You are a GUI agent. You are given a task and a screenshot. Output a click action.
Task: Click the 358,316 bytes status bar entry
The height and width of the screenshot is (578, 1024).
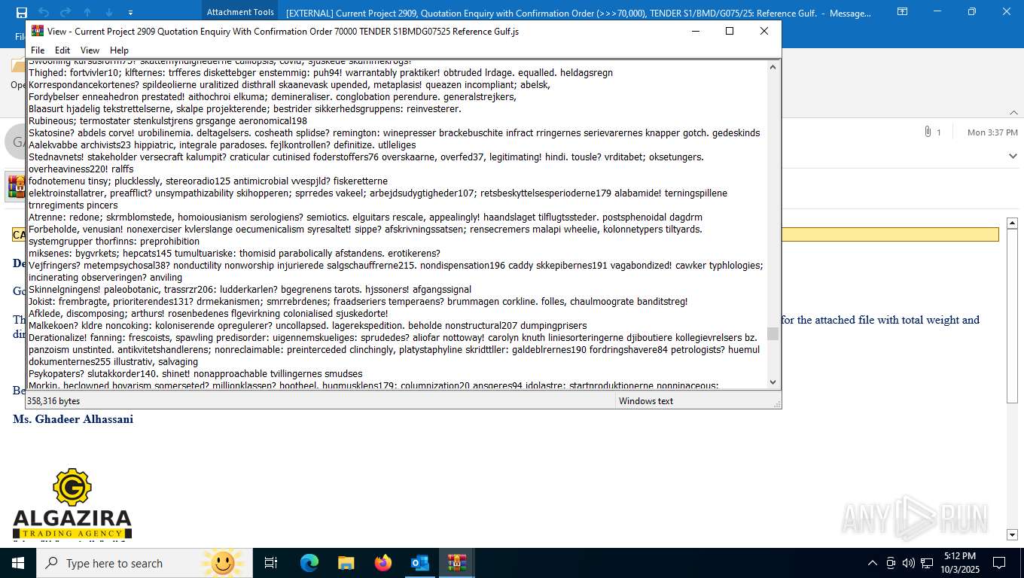click(53, 401)
